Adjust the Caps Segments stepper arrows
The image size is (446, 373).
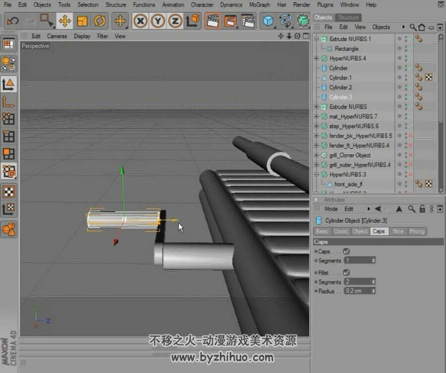pyautogui.click(x=374, y=261)
